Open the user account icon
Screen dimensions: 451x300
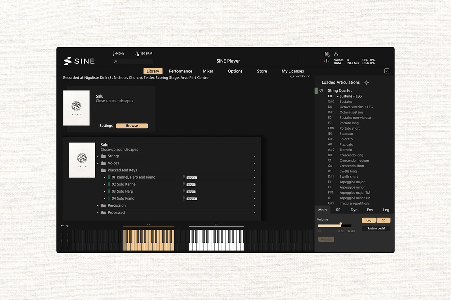[x=336, y=54]
